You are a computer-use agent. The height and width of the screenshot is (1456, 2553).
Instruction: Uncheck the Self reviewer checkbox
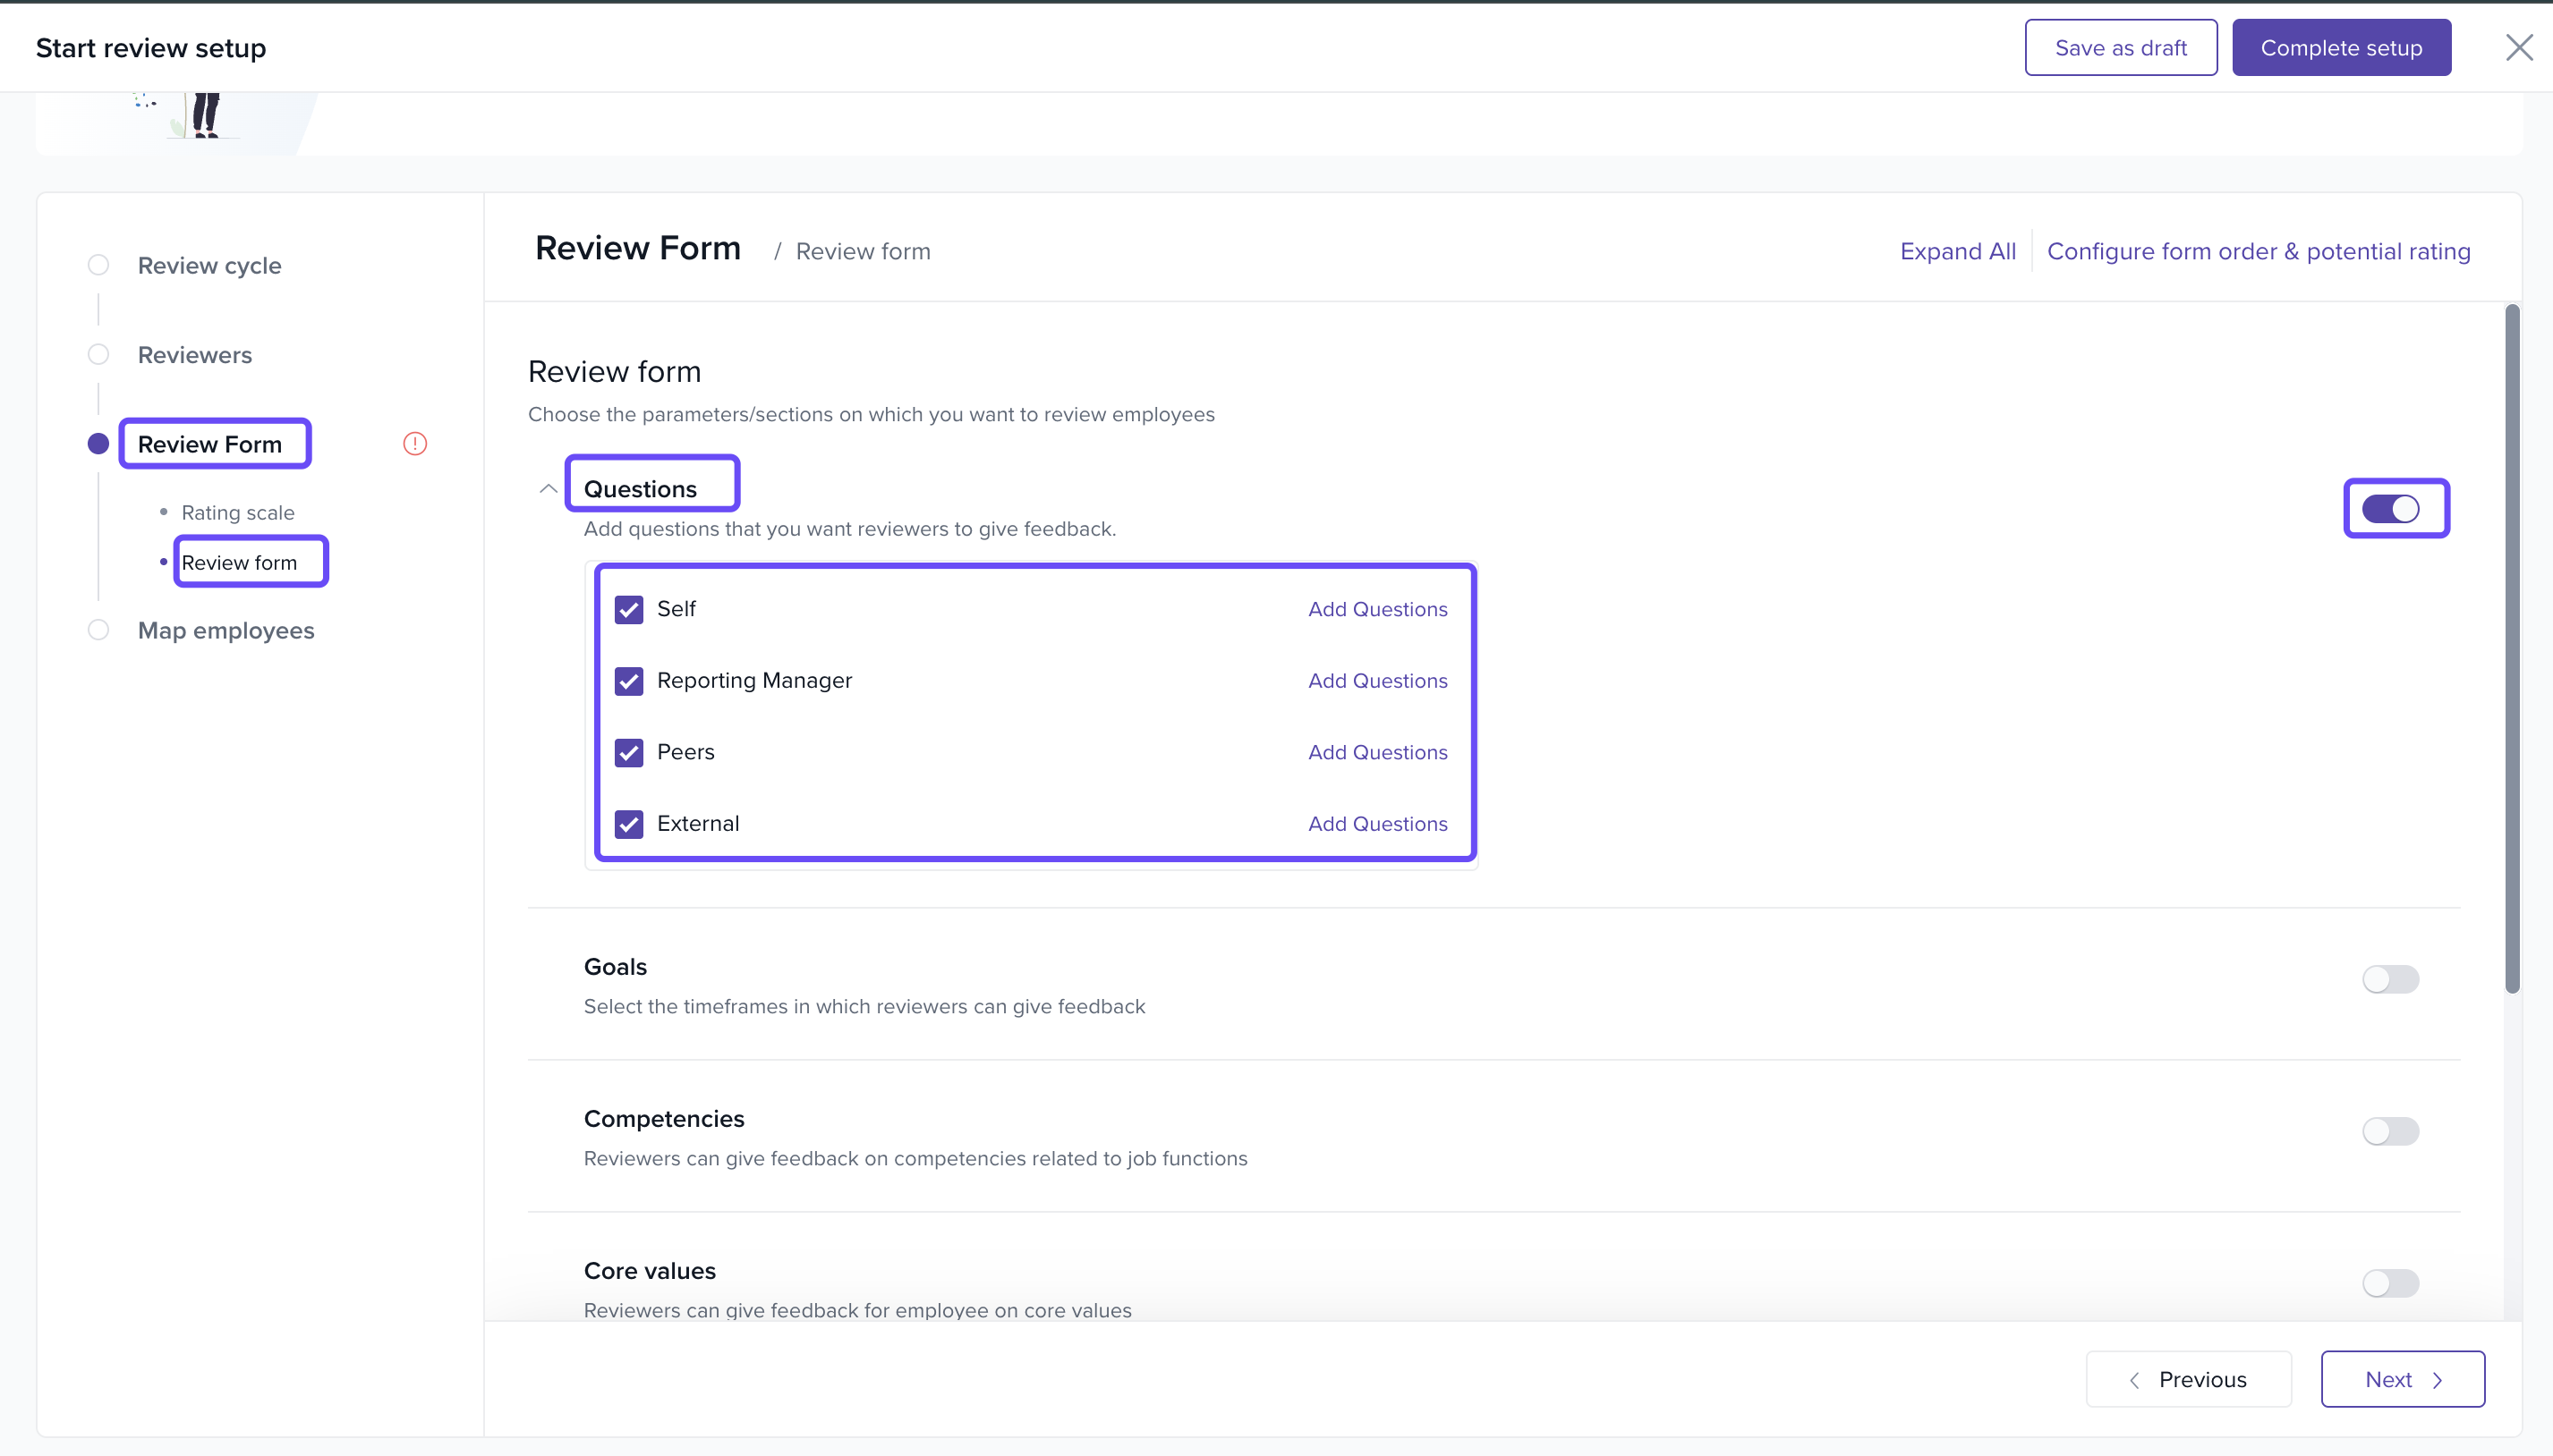tap(628, 609)
